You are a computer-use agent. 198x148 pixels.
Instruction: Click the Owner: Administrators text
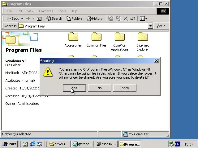[22, 104]
